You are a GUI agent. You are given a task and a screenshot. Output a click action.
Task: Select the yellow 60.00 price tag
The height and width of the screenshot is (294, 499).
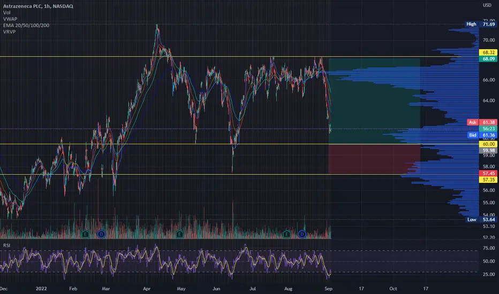coord(488,144)
